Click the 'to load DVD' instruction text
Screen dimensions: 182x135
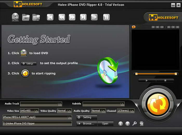pos(39,53)
